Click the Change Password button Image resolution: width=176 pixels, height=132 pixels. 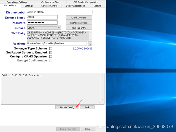(x=79, y=23)
